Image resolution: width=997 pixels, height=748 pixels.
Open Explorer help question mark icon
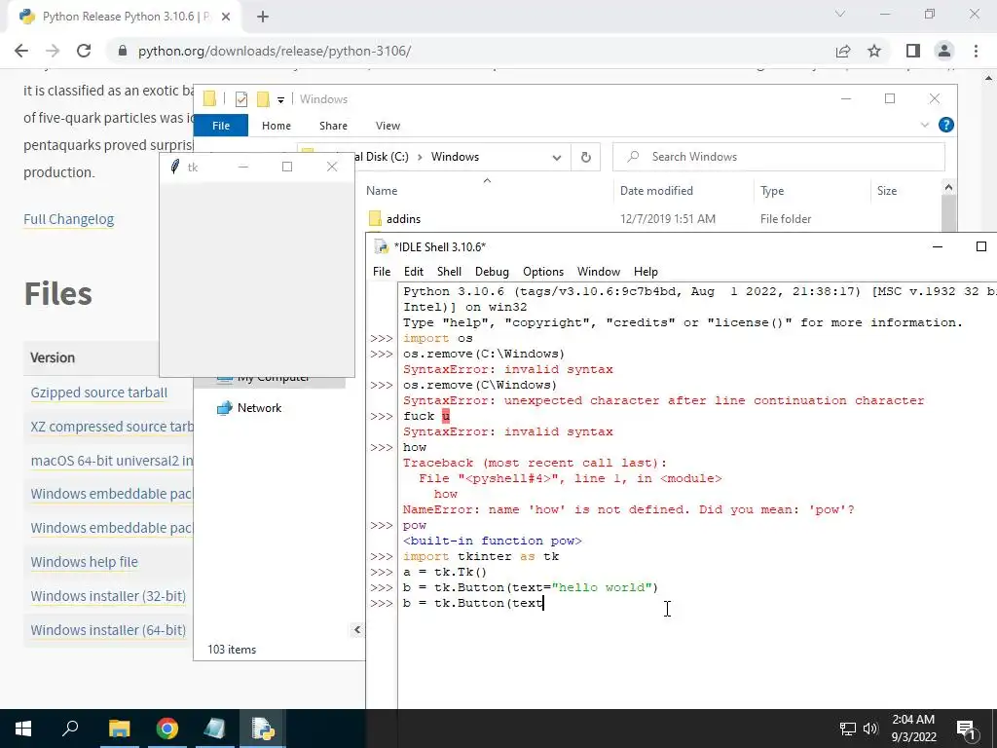pyautogui.click(x=946, y=126)
